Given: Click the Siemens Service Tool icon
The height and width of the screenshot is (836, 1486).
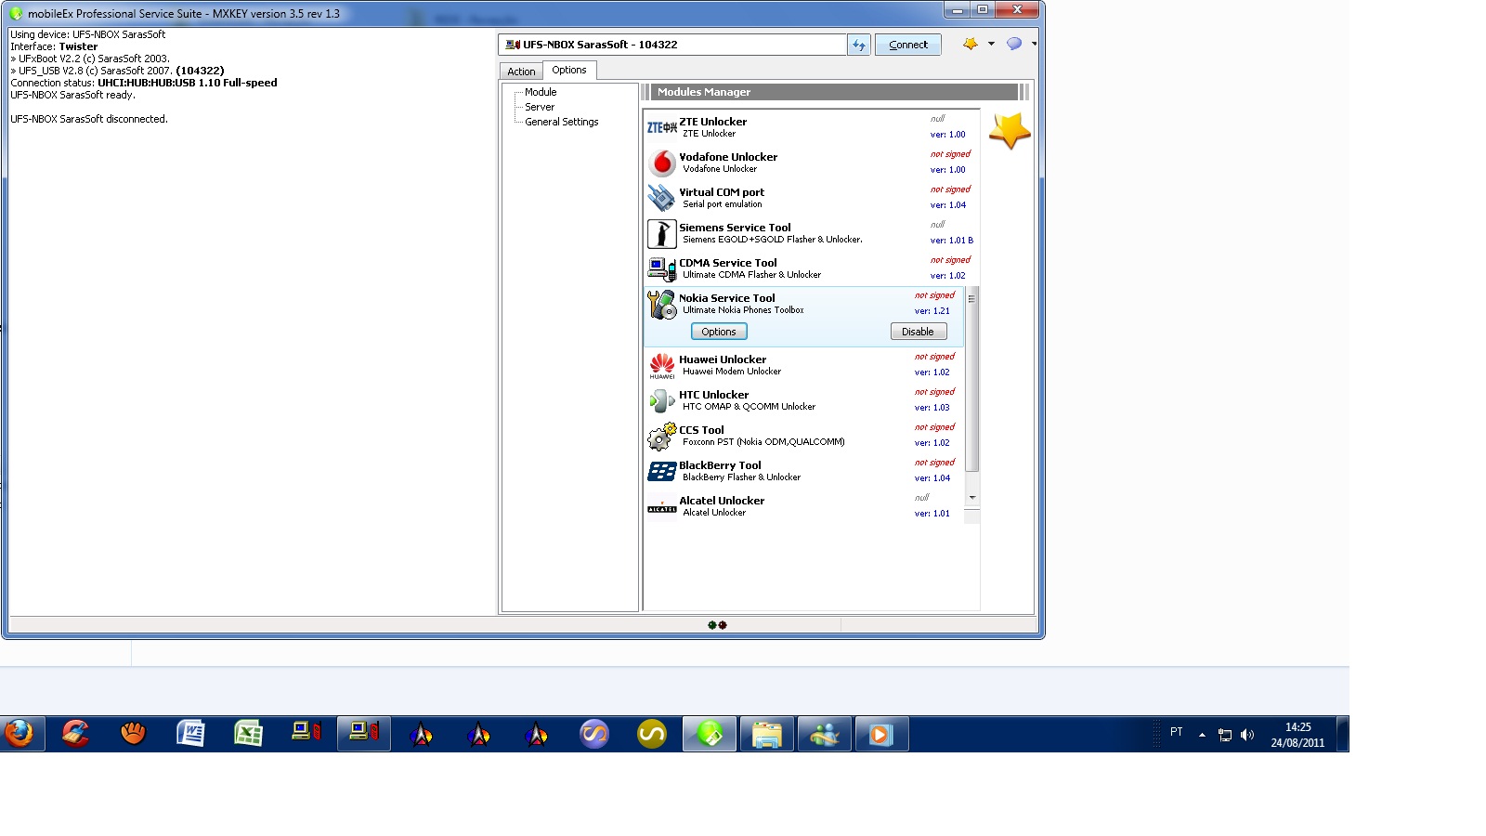Looking at the screenshot, I should pyautogui.click(x=661, y=233).
